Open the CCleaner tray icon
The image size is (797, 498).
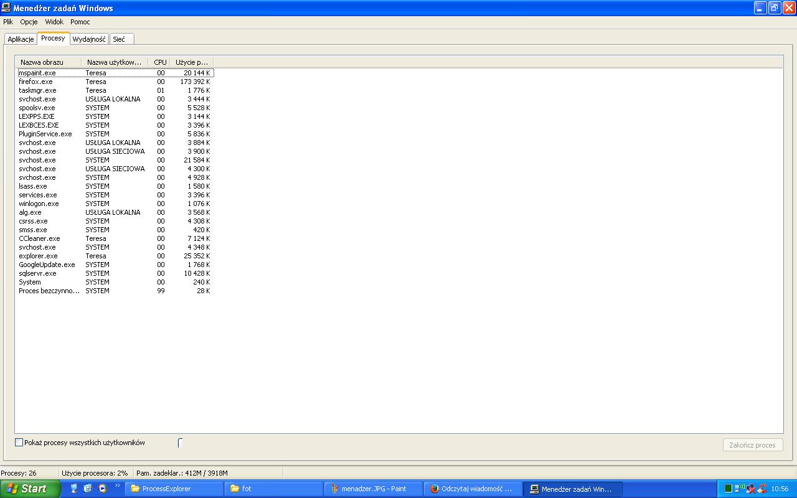pos(762,488)
